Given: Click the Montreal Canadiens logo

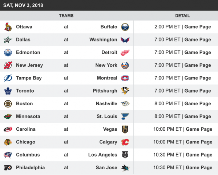Looking at the screenshot, I should click(x=125, y=78).
